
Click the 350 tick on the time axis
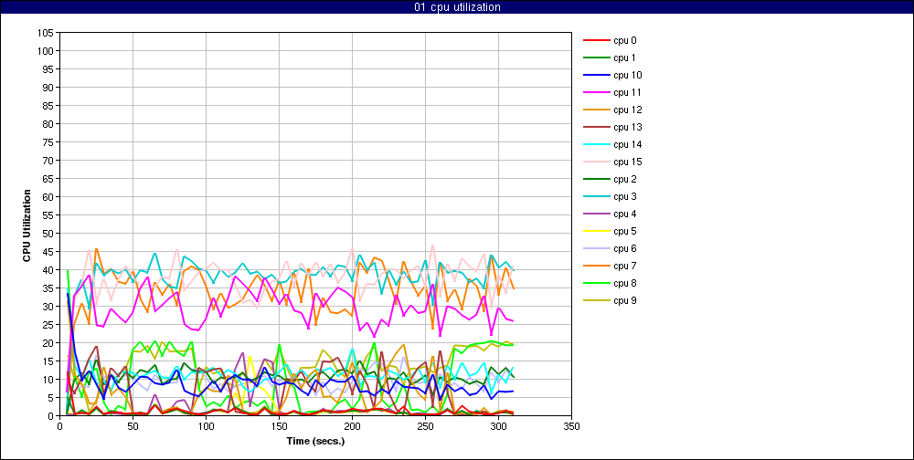pyautogui.click(x=572, y=427)
